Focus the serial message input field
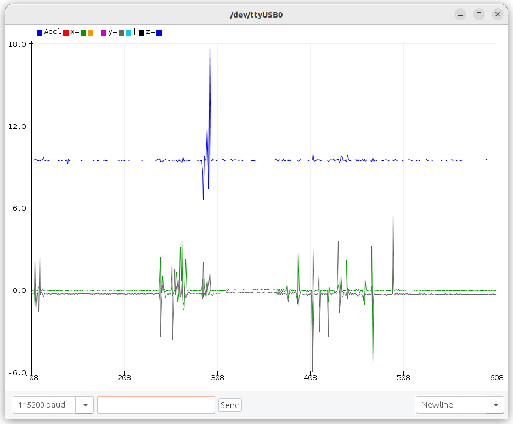 156,405
